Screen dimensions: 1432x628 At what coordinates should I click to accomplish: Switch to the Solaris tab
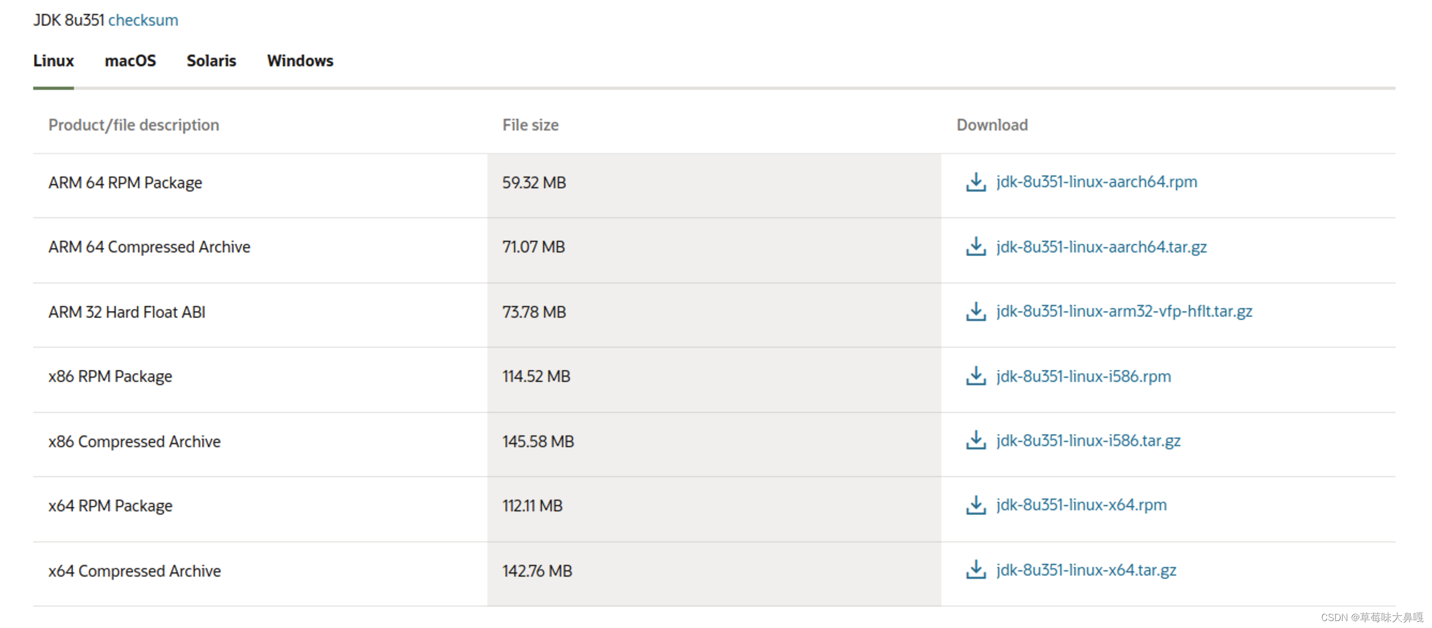click(211, 60)
